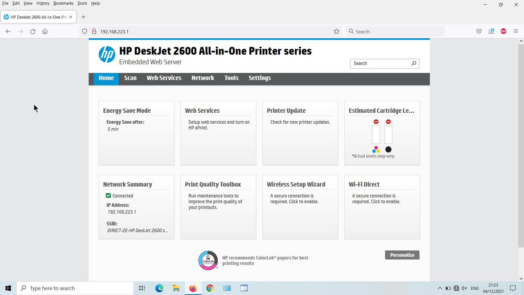Screen dimensions: 524x295
Task: Click the HP logo icon
Action: (107, 54)
